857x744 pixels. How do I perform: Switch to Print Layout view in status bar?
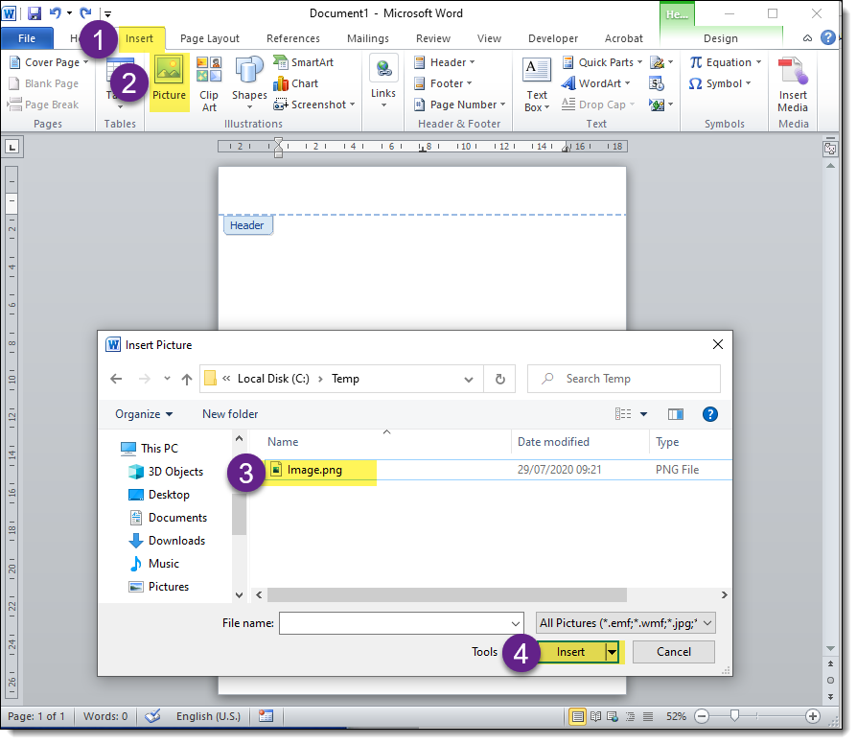[x=578, y=716]
